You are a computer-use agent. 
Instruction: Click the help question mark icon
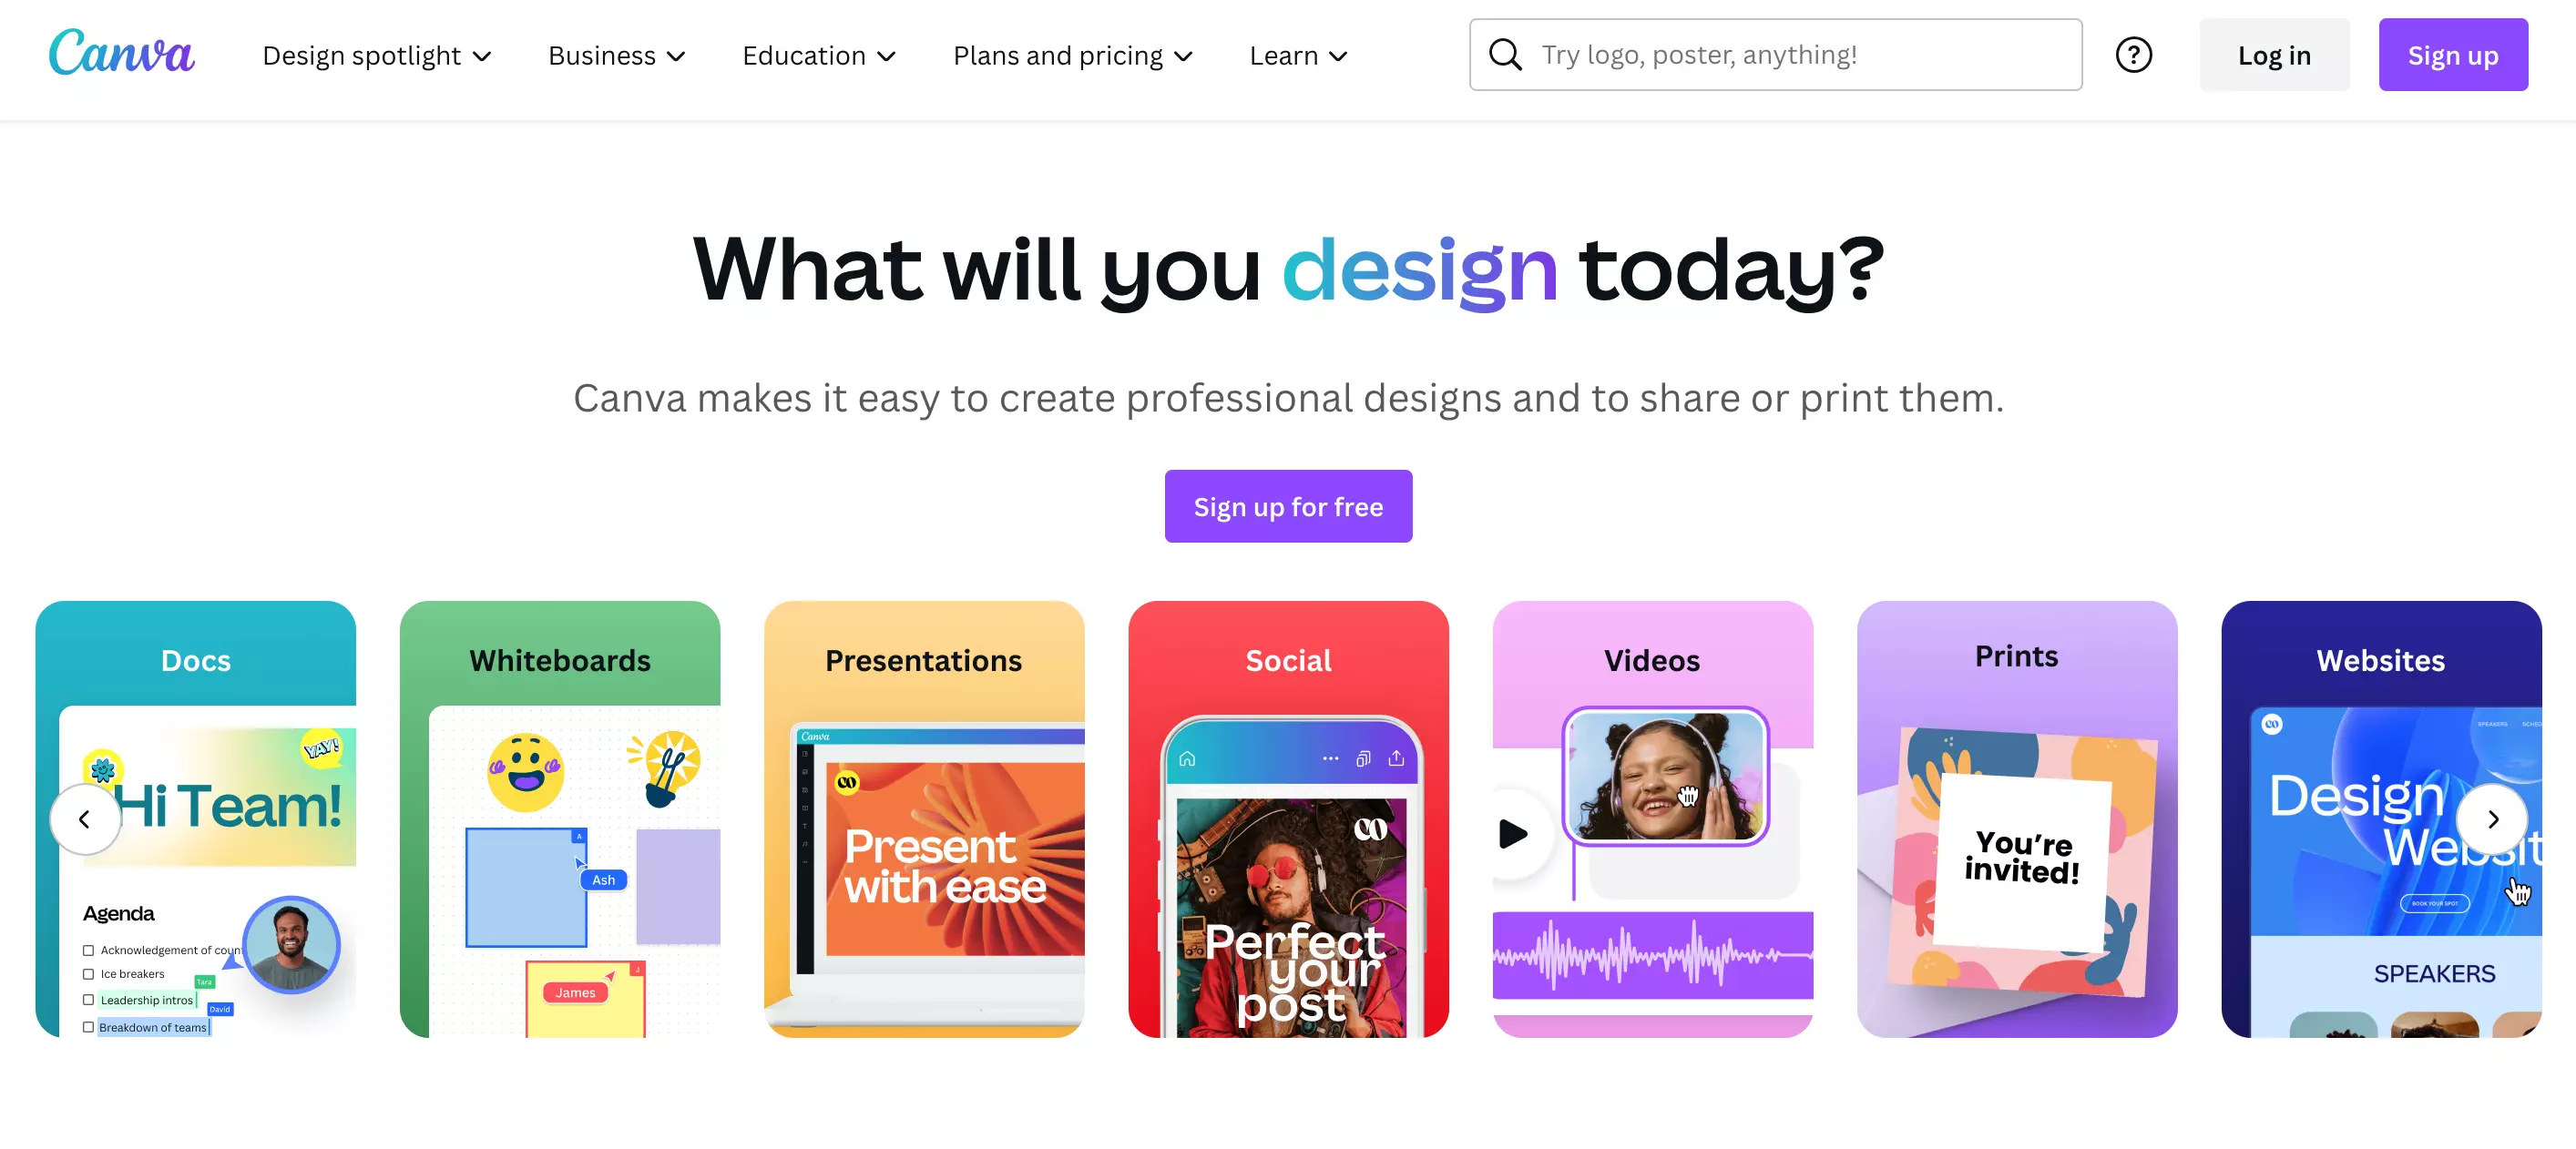point(2132,54)
